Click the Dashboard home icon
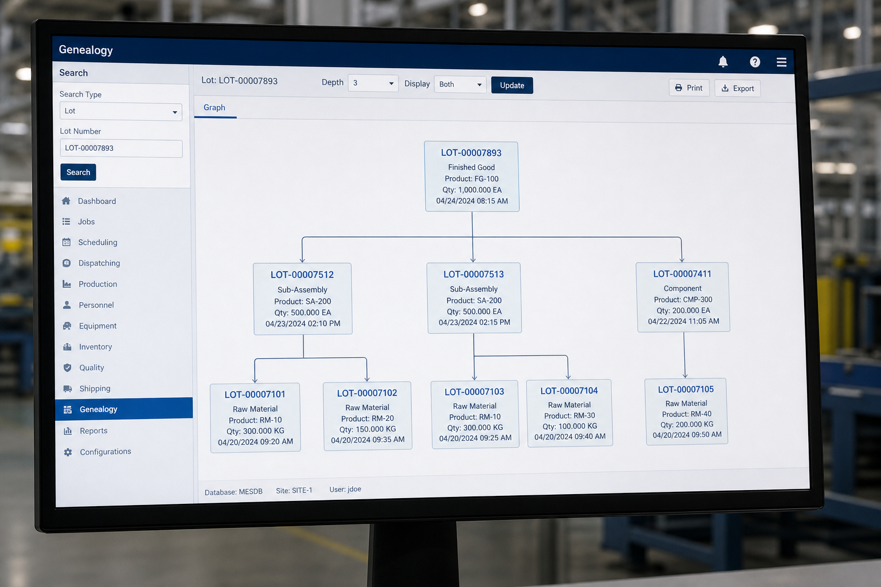 tap(66, 201)
